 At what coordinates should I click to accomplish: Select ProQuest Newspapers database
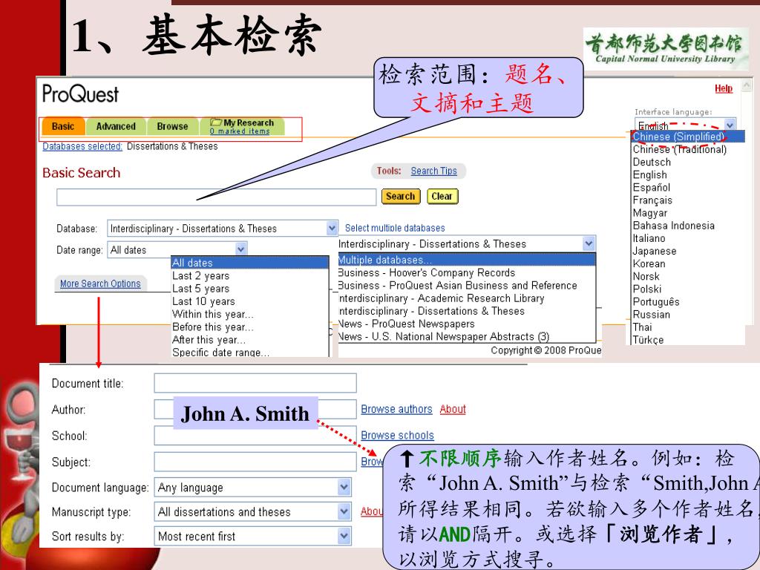tap(467, 324)
